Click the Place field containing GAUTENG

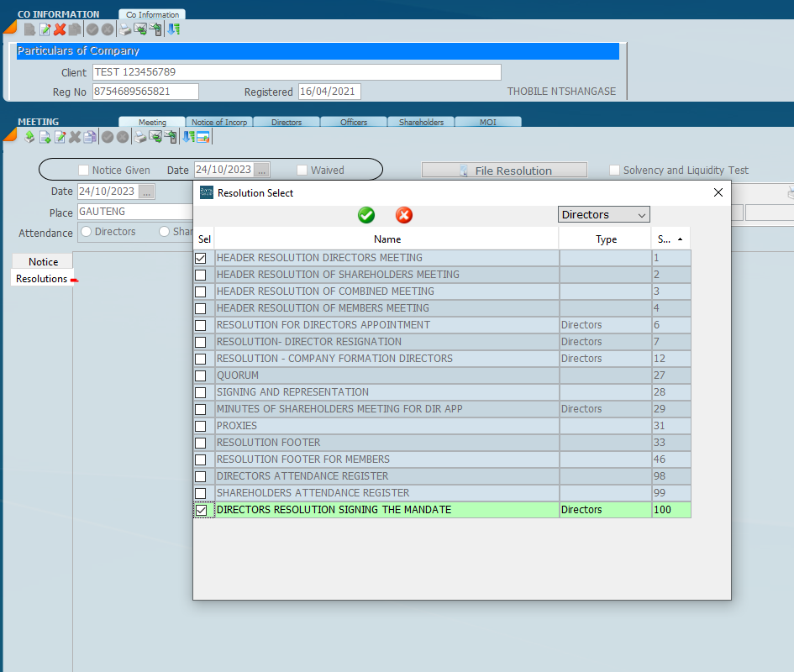click(136, 212)
